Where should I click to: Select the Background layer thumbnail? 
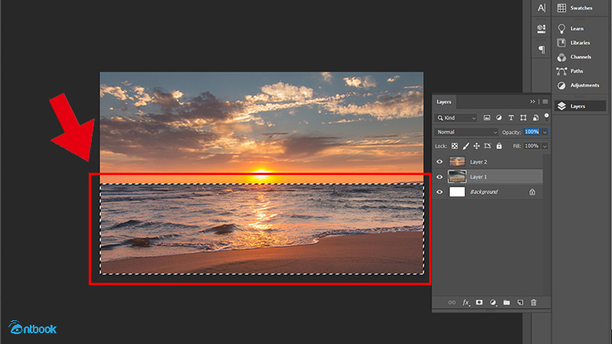457,192
